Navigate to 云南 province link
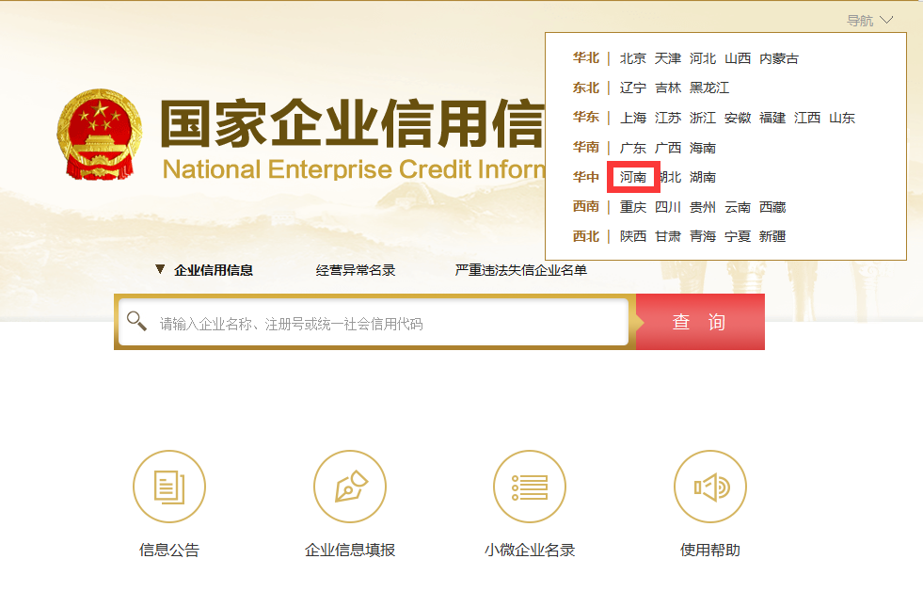923x607 pixels. pos(738,207)
